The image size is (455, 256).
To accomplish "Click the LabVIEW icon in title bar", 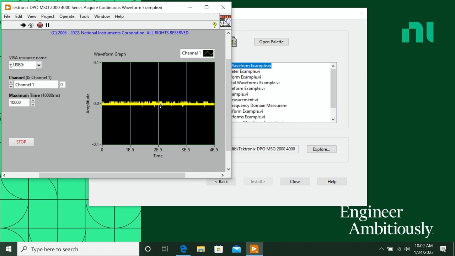I will tap(7, 7).
